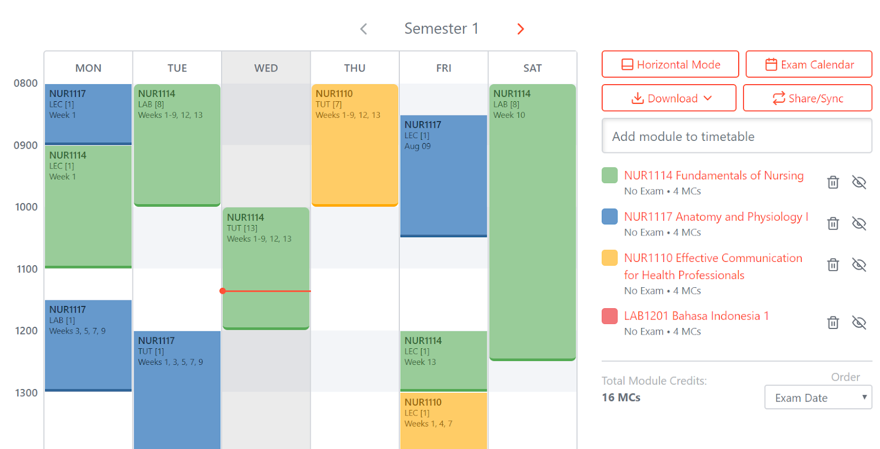Remove LAB1201 Bahasa Indonesia 1 module
Viewport: 880px width, 449px height.
[833, 323]
